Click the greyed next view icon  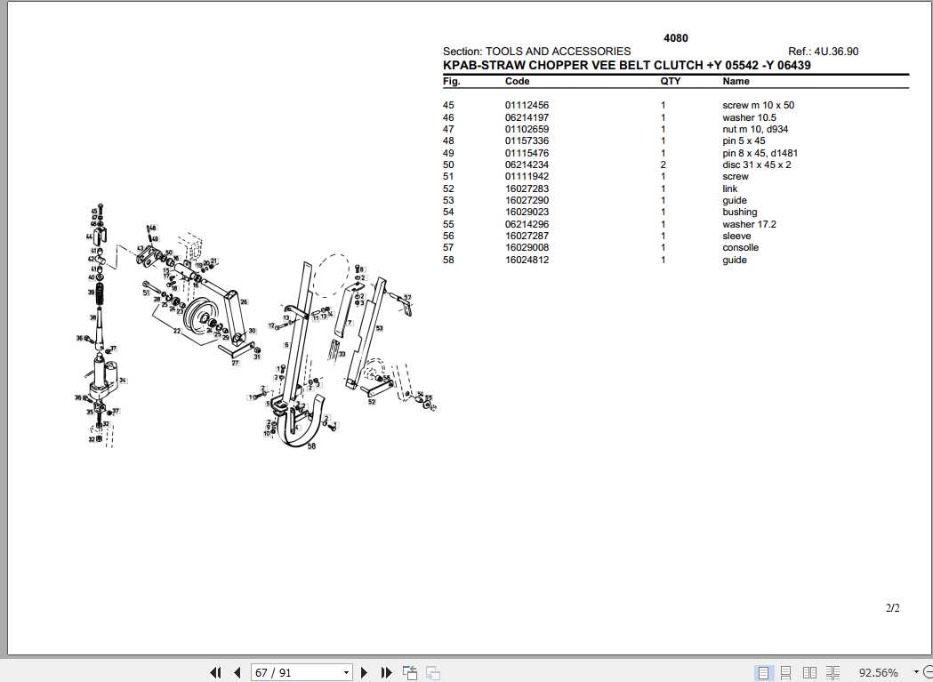(x=433, y=672)
